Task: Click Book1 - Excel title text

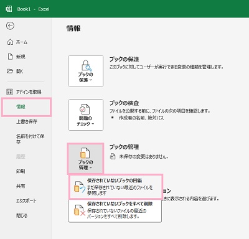Action: tap(33, 9)
